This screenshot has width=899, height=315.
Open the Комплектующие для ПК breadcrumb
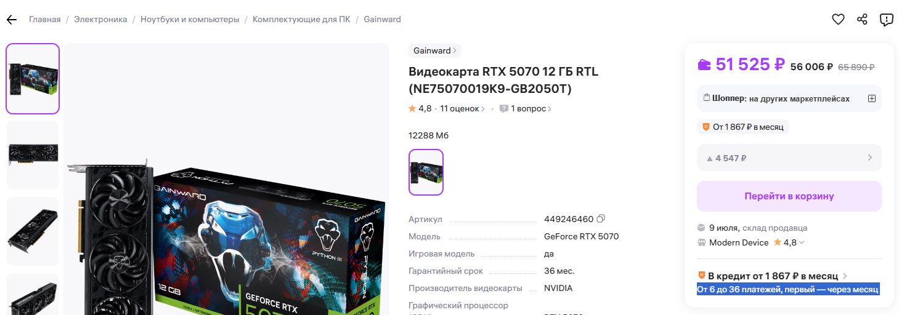point(301,20)
